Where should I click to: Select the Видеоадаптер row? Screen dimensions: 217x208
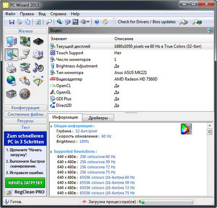[131, 79]
